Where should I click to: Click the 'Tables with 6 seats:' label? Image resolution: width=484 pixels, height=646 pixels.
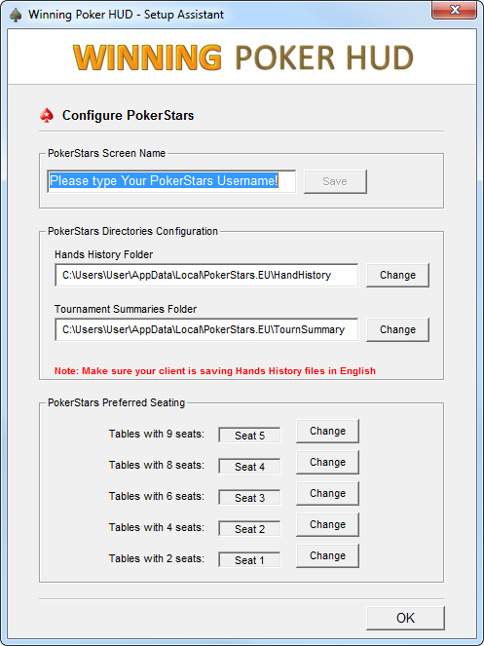click(157, 496)
